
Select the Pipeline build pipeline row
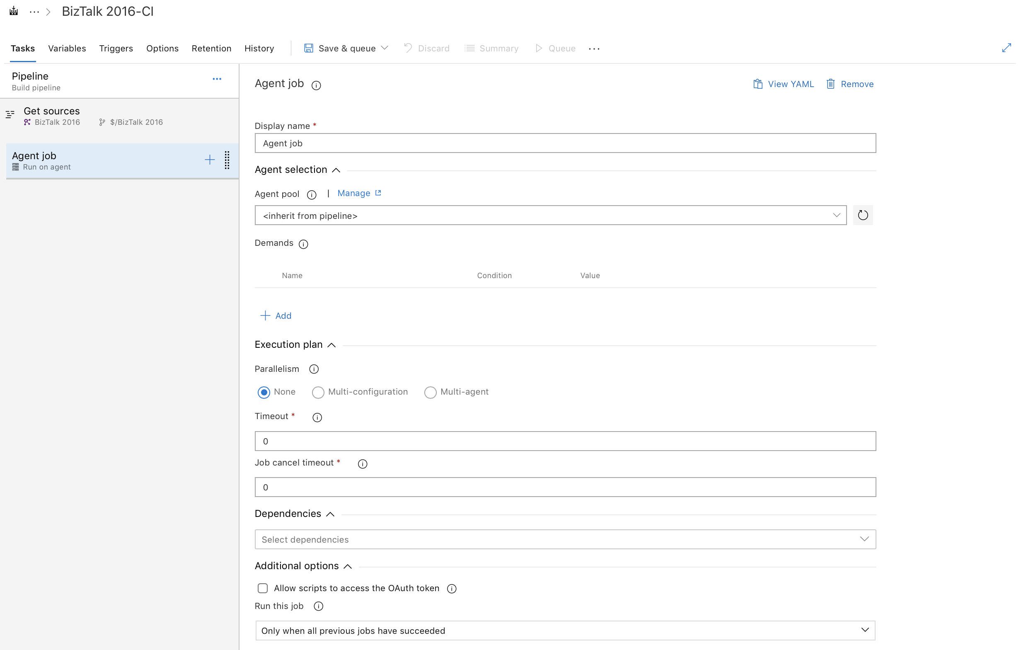tap(120, 81)
